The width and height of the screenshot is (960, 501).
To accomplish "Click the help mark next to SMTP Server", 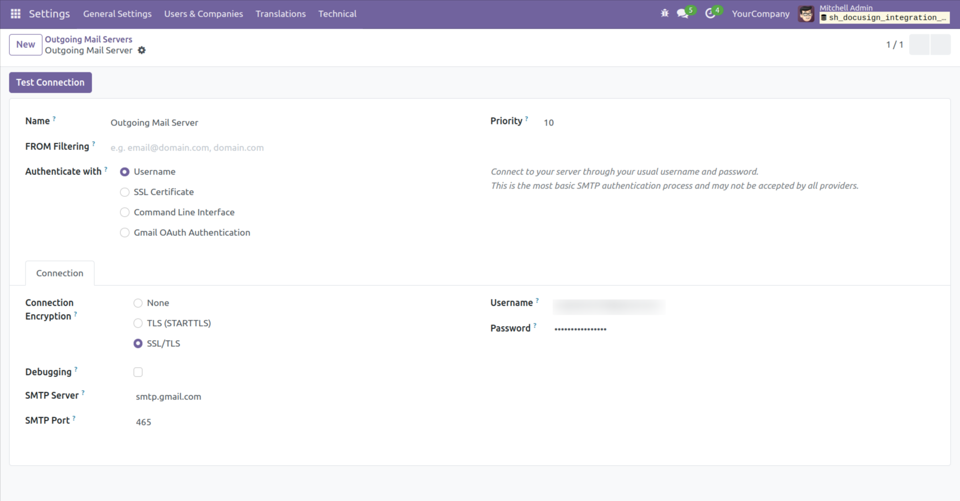I will click(83, 393).
